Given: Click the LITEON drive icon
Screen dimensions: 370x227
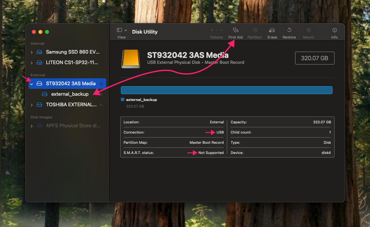Looking at the screenshot, I should tap(39, 63).
